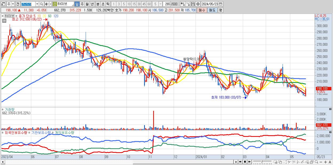Click the speaker sound icon

click(x=46, y=4)
